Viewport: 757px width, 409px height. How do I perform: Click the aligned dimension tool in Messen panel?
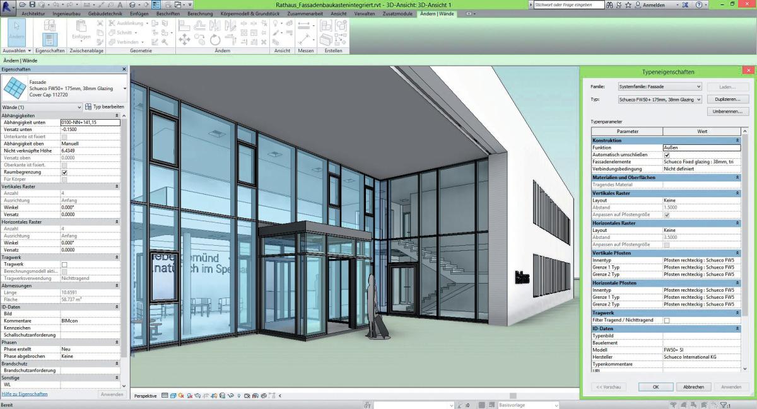304,40
